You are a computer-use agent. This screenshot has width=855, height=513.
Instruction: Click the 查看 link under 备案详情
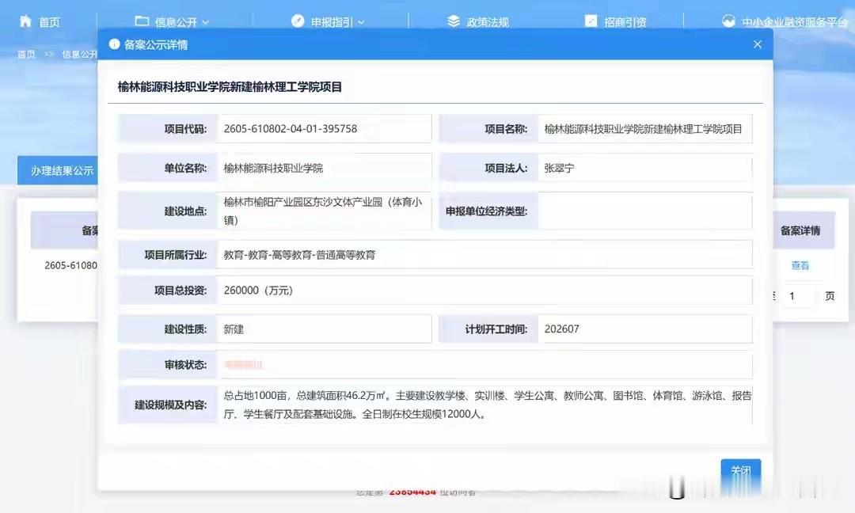pyautogui.click(x=800, y=265)
